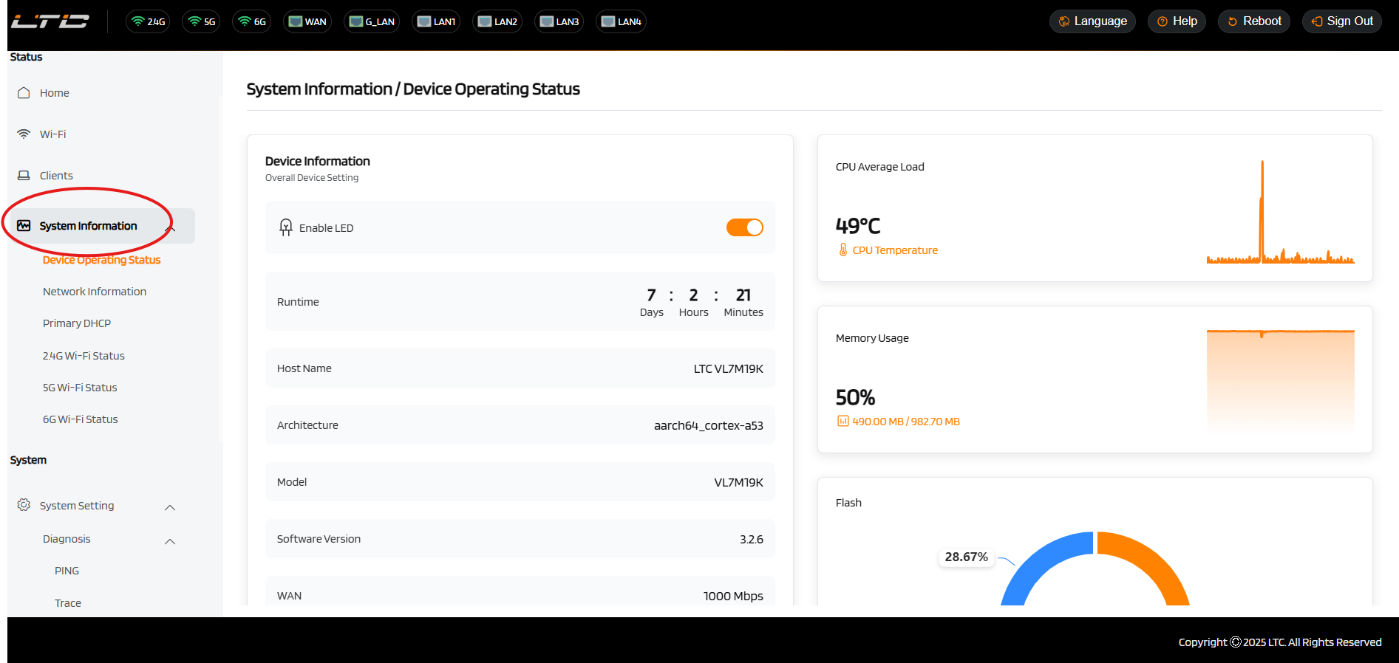The image size is (1399, 663).
Task: Click the 5G Wi-Fi status indicator
Action: [201, 21]
